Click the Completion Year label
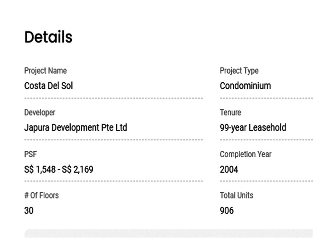 pos(246,154)
